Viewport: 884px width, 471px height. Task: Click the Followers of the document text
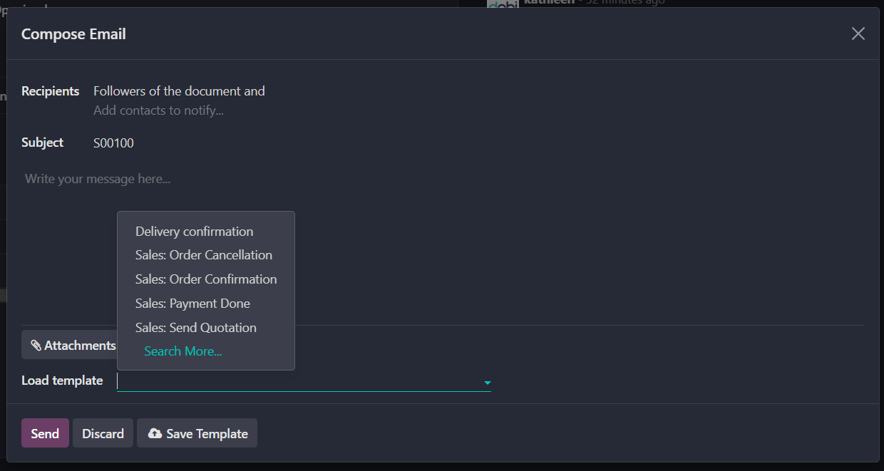(x=179, y=91)
